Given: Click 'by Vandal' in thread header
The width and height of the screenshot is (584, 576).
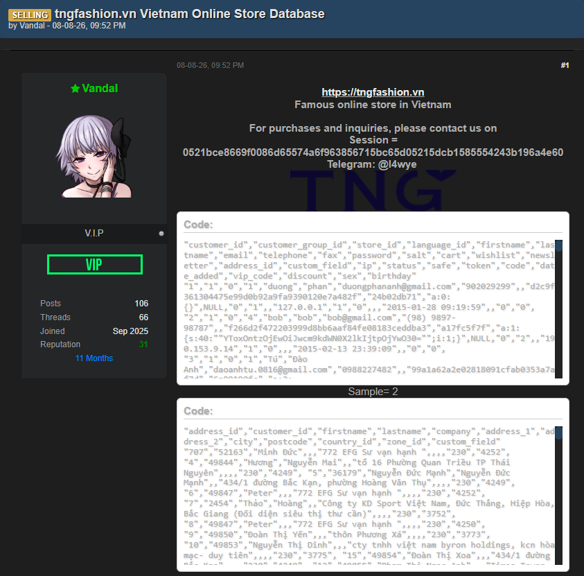Looking at the screenshot, I should click(x=26, y=26).
